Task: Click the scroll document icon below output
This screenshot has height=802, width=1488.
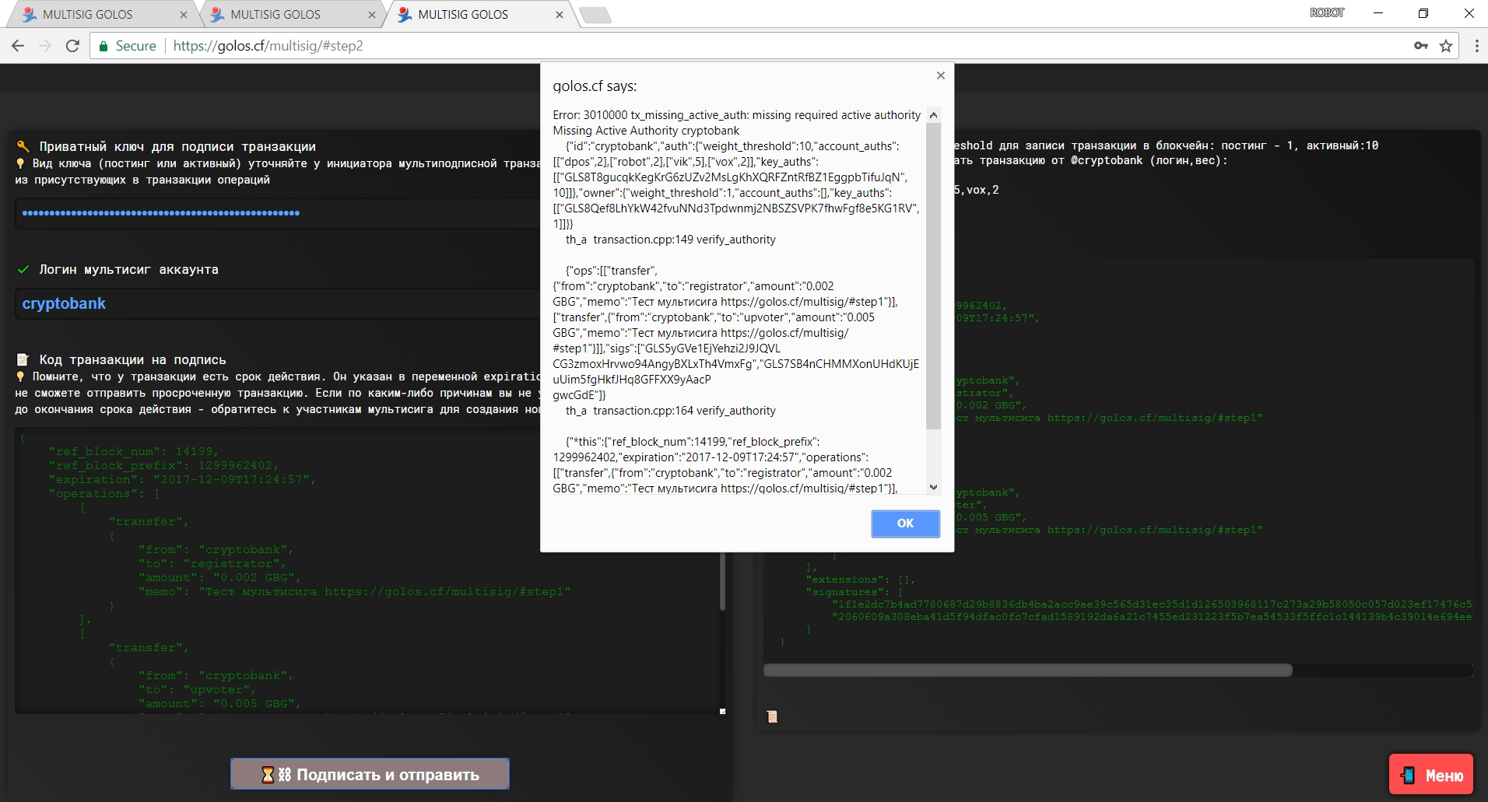Action: (x=772, y=716)
